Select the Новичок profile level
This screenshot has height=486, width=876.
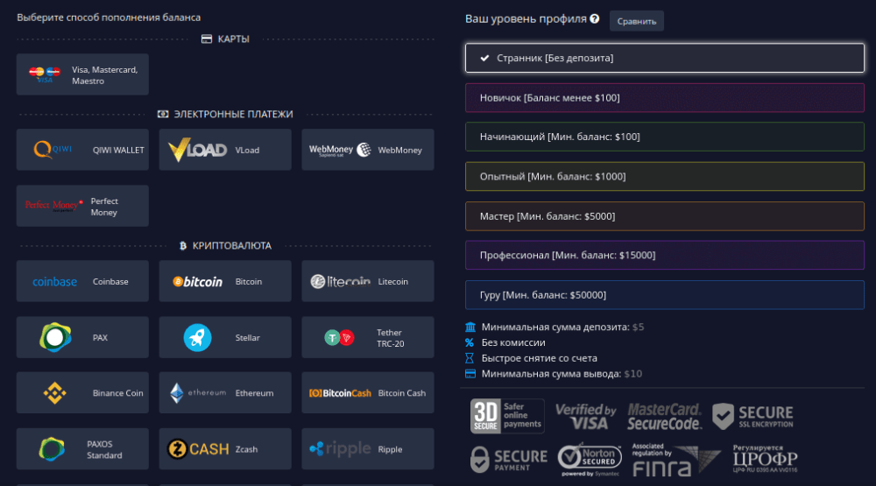pos(664,98)
